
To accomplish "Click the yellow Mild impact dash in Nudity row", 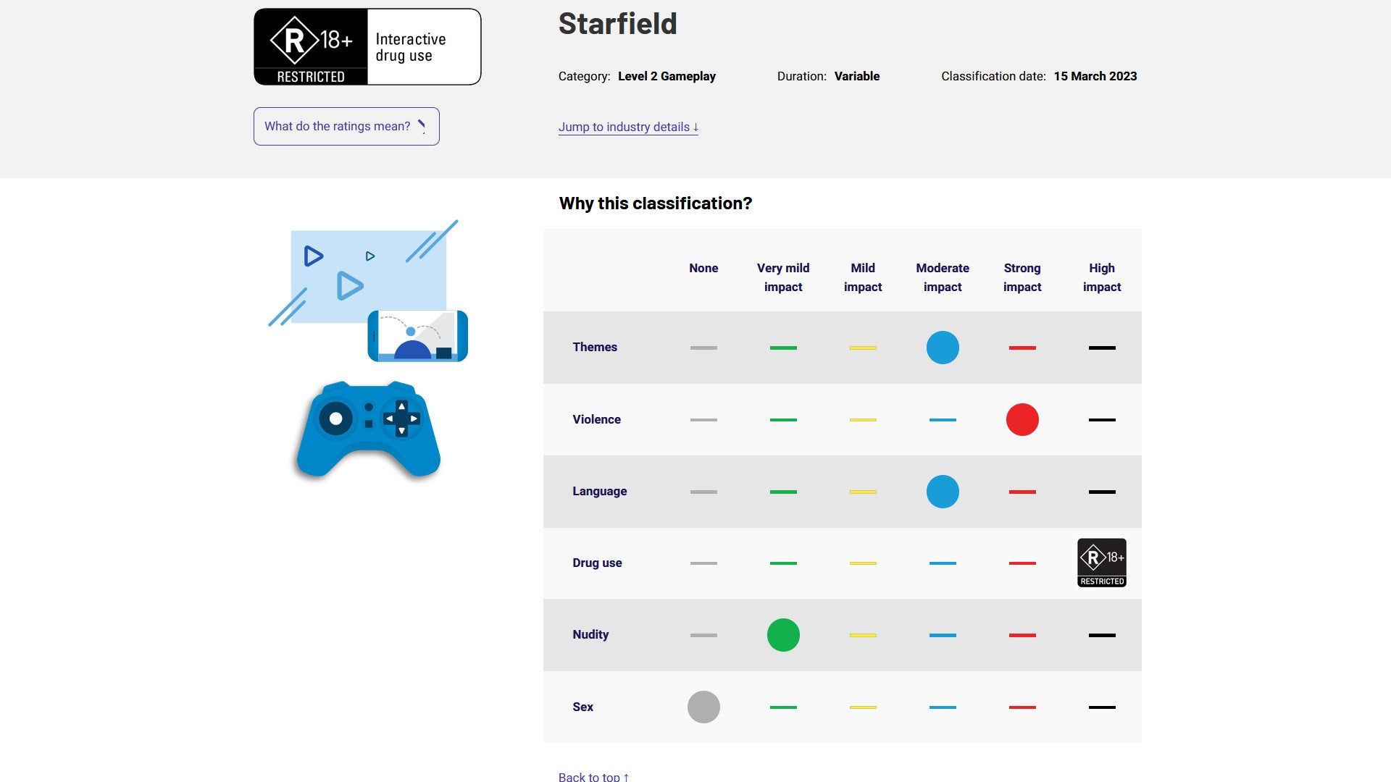I will [863, 635].
